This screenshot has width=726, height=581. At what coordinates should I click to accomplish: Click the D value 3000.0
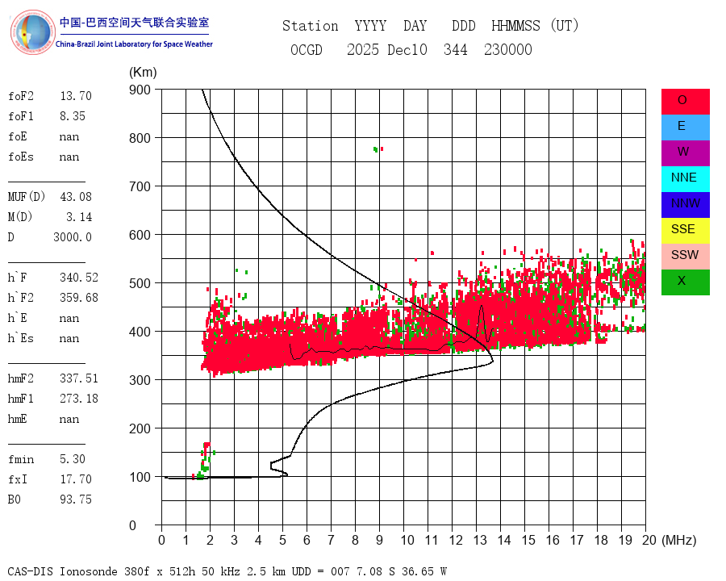coord(73,237)
